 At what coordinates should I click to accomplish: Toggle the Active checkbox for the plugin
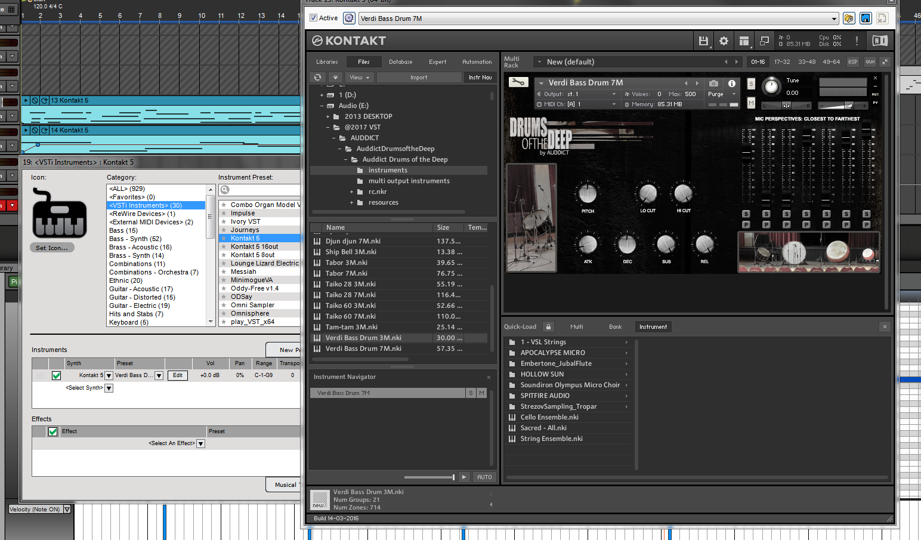click(314, 18)
